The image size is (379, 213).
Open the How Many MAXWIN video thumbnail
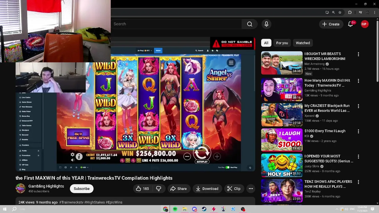click(x=282, y=89)
